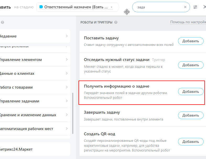The image size is (206, 159).
Task: Open Управление задачами category
Action: [34, 101]
